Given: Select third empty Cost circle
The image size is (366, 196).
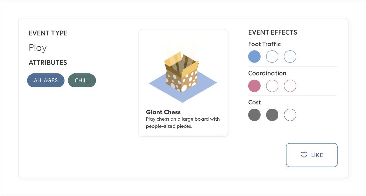Looking at the screenshot, I should 290,115.
